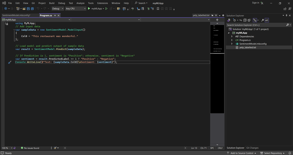Toggle Track Active Item nested view button
This screenshot has width=293, height=155.
tap(255, 20)
